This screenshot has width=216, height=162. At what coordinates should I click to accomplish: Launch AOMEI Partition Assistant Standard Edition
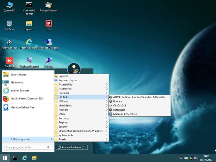140,97
